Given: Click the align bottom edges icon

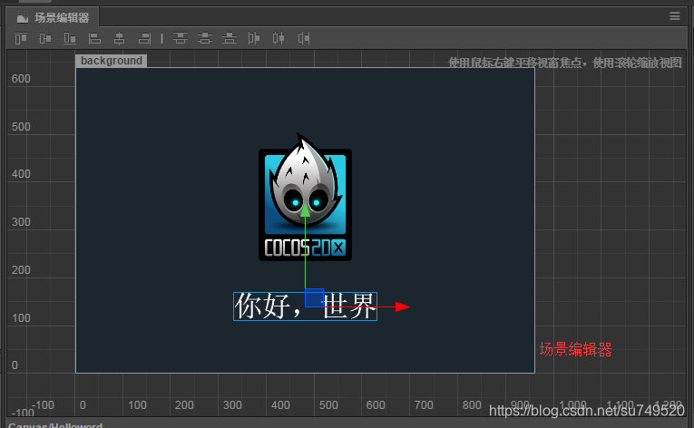Looking at the screenshot, I should 70,38.
